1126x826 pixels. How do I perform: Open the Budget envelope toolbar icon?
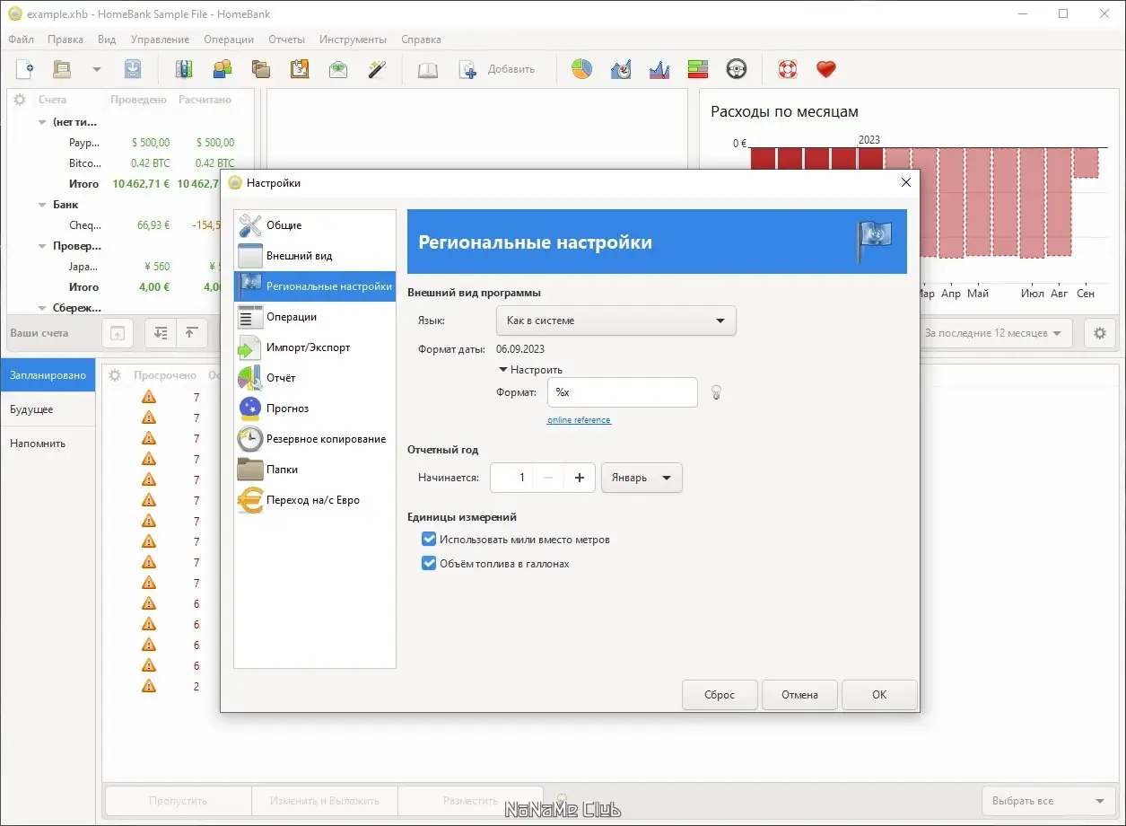pyautogui.click(x=338, y=69)
